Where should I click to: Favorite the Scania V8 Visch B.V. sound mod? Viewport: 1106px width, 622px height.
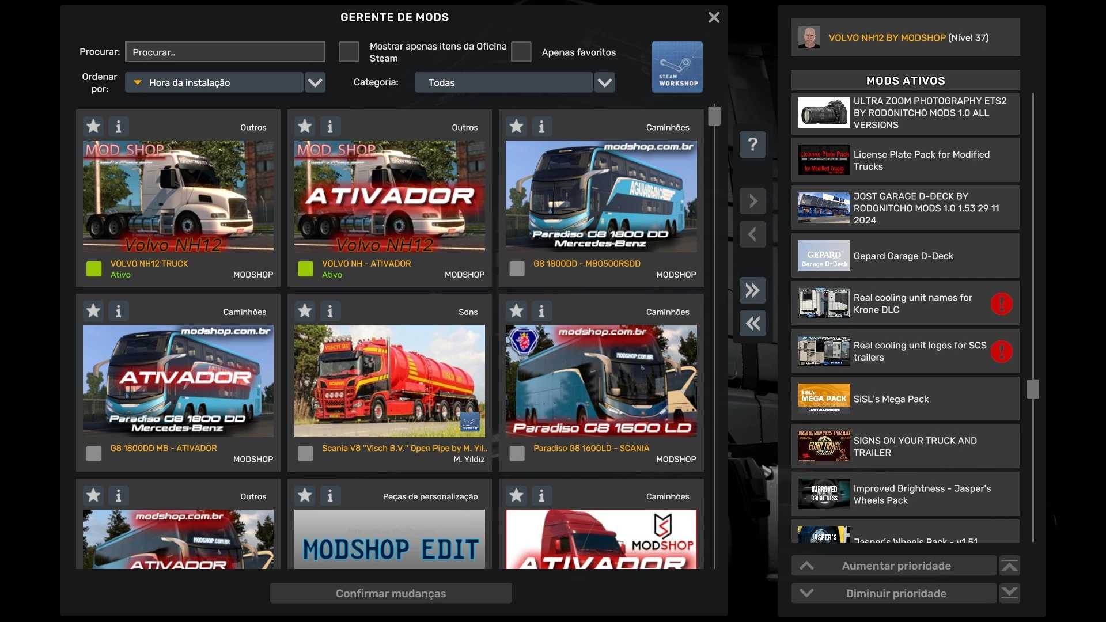click(x=305, y=311)
